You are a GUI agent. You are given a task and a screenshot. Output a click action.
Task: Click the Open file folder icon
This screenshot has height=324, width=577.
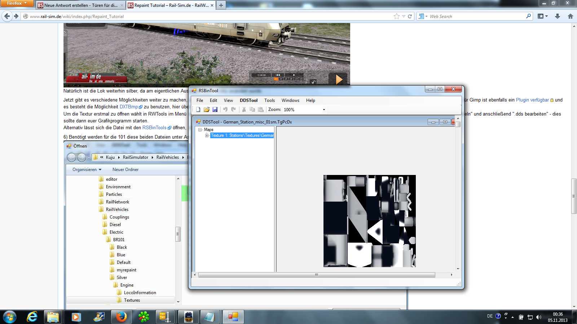[x=206, y=109]
